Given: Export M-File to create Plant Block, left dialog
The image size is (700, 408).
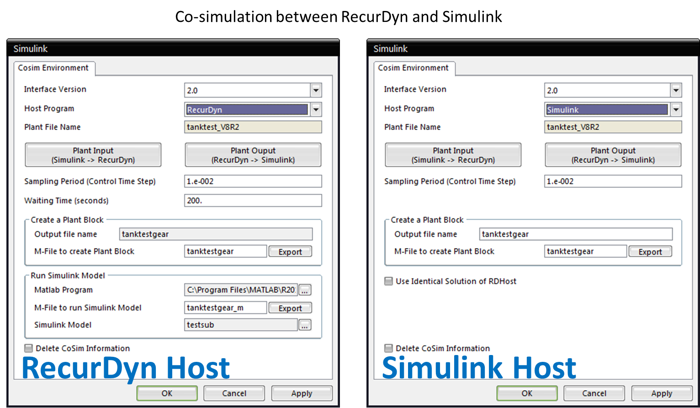Looking at the screenshot, I should coord(290,252).
